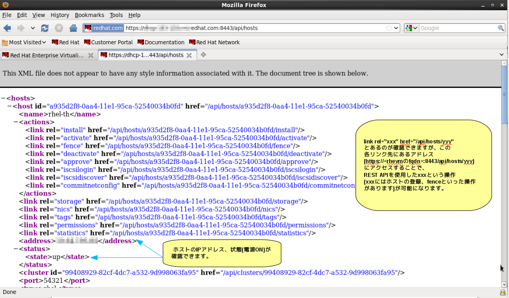Click the vertical scrollbar thumb

[x=504, y=95]
